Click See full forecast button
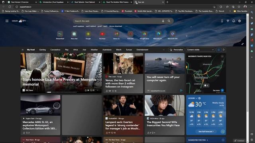The image size is (255, 143). click(x=206, y=131)
